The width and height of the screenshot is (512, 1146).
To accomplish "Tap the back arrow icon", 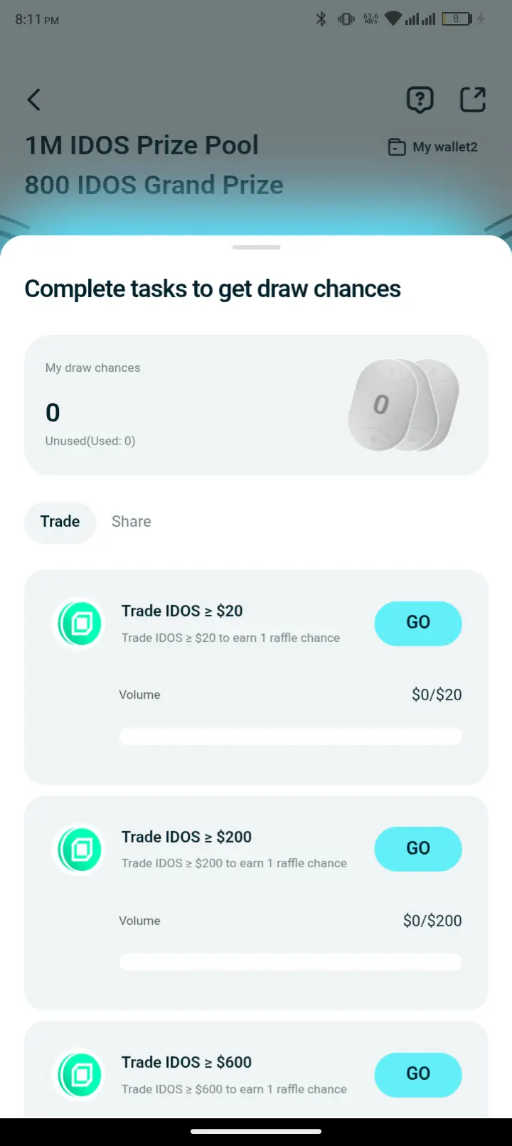I will (x=33, y=100).
